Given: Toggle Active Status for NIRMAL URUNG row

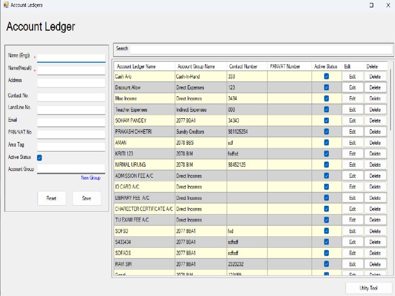Looking at the screenshot, I should click(x=326, y=165).
